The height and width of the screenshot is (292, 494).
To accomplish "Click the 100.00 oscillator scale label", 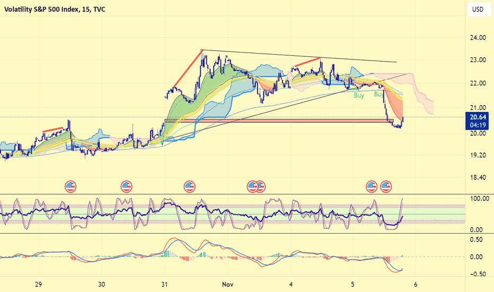I will coord(479,199).
